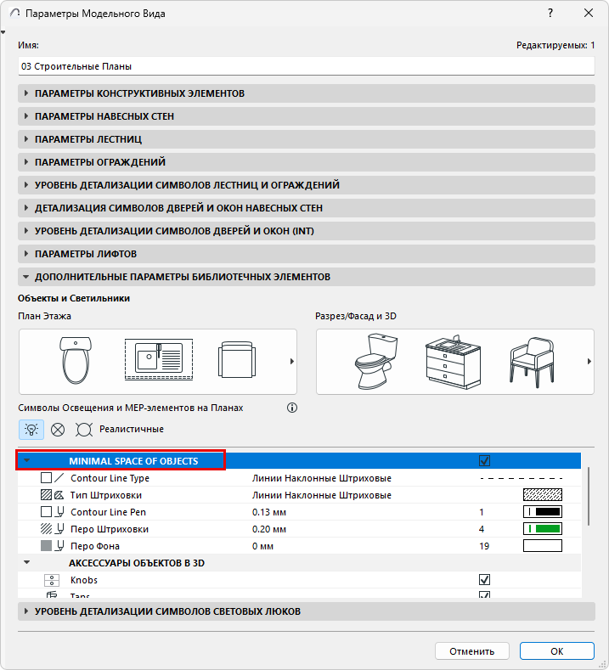Click the dashed line type preview
Image resolution: width=609 pixels, height=670 pixels.
pos(522,478)
